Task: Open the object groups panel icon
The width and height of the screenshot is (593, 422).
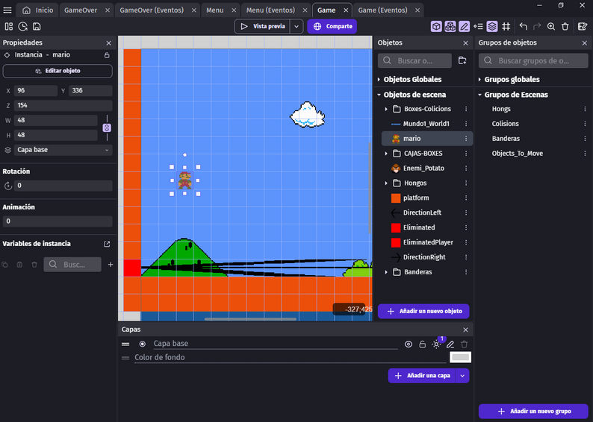Action: click(x=450, y=26)
